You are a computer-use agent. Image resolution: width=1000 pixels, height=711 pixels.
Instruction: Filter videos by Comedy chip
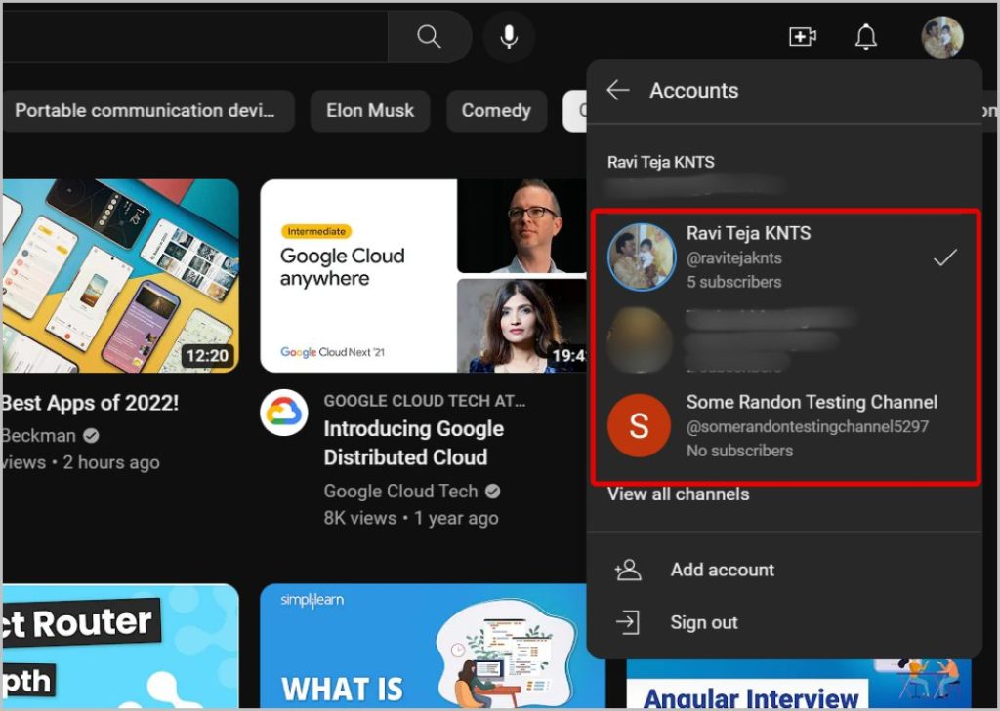tap(496, 111)
